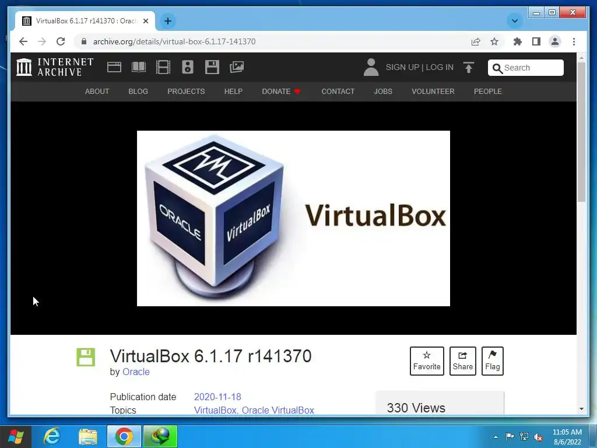Click the LOG IN link

[440, 67]
